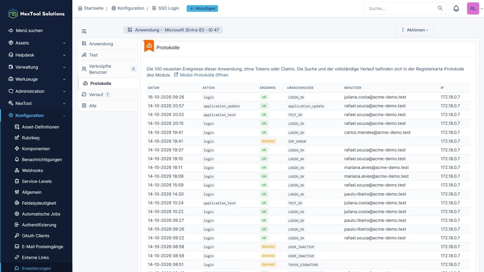Click denied result at 14-10-2026 08:51
Image resolution: width=484 pixels, height=272 pixels.
click(x=268, y=264)
